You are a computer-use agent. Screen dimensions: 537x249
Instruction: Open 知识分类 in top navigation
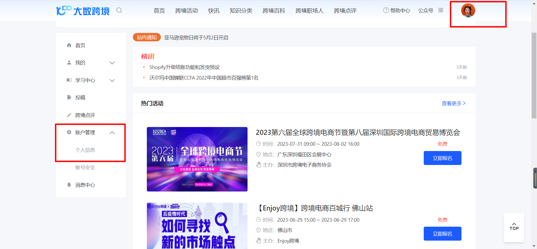[x=241, y=11]
